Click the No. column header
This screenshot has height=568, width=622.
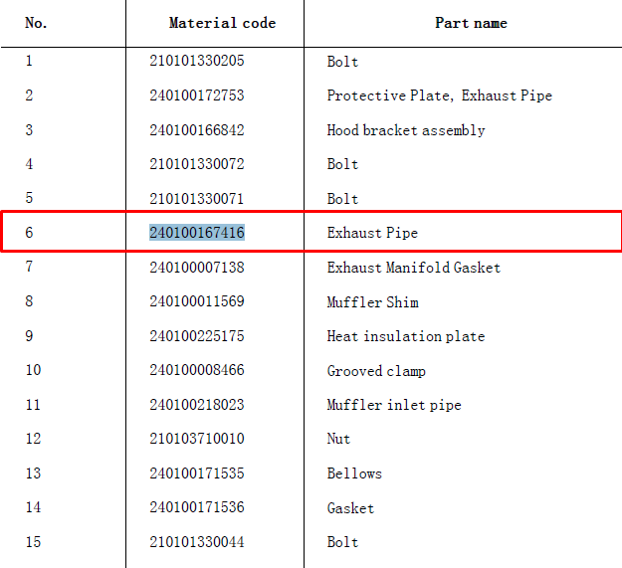click(x=36, y=23)
